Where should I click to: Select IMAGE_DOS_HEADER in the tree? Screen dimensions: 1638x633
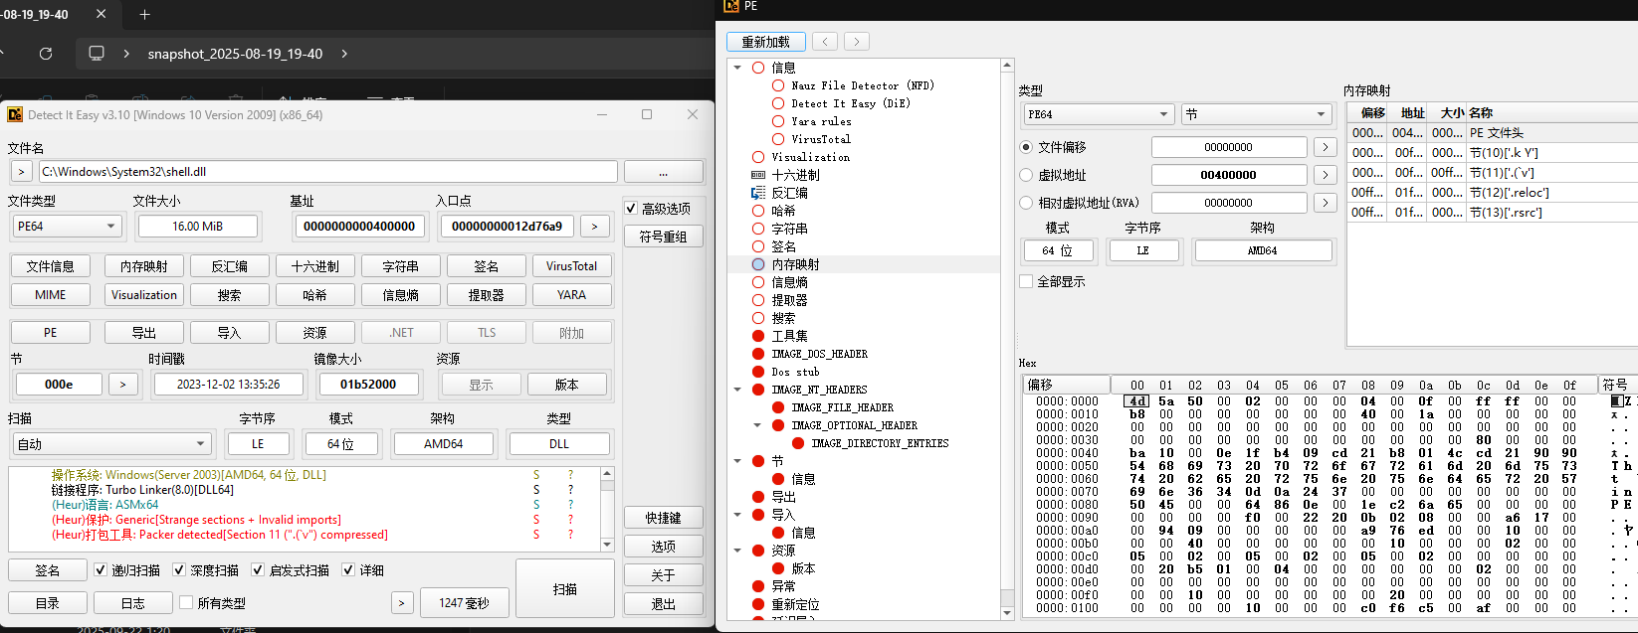pos(819,354)
